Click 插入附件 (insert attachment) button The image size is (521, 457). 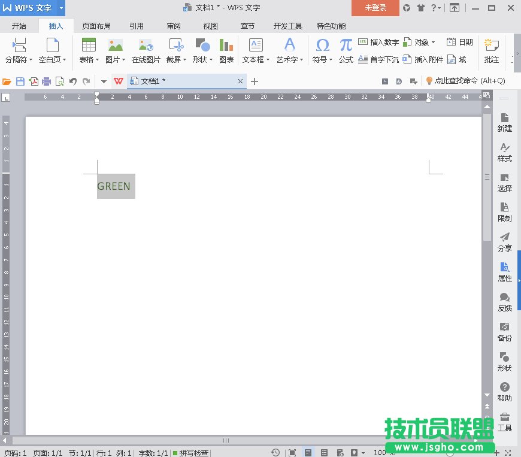click(423, 59)
